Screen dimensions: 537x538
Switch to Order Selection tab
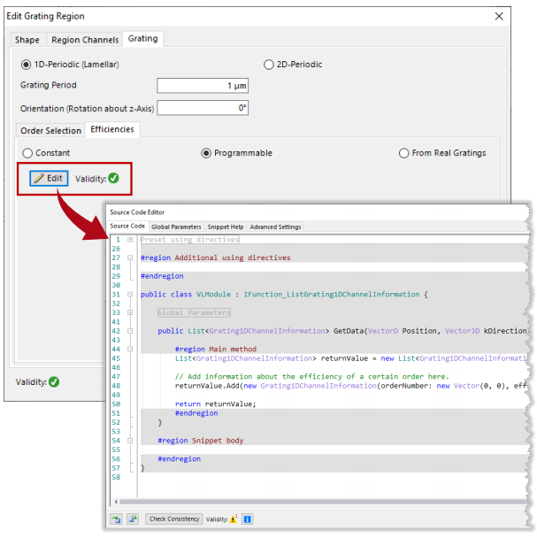(50, 131)
